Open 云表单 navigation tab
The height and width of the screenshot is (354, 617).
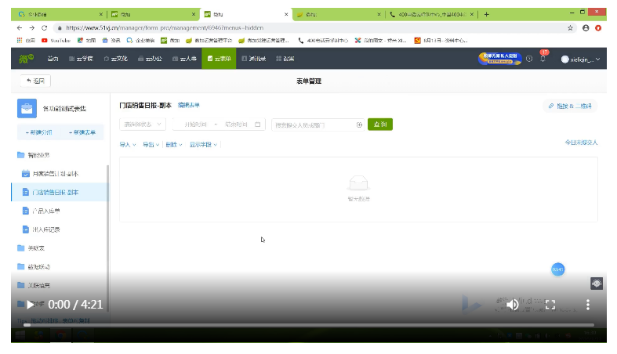pos(219,59)
